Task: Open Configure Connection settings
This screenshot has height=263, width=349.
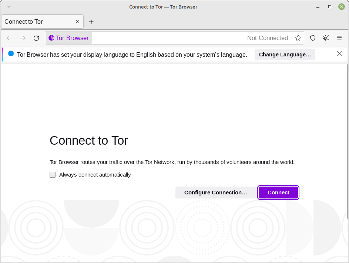Action: coord(215,193)
